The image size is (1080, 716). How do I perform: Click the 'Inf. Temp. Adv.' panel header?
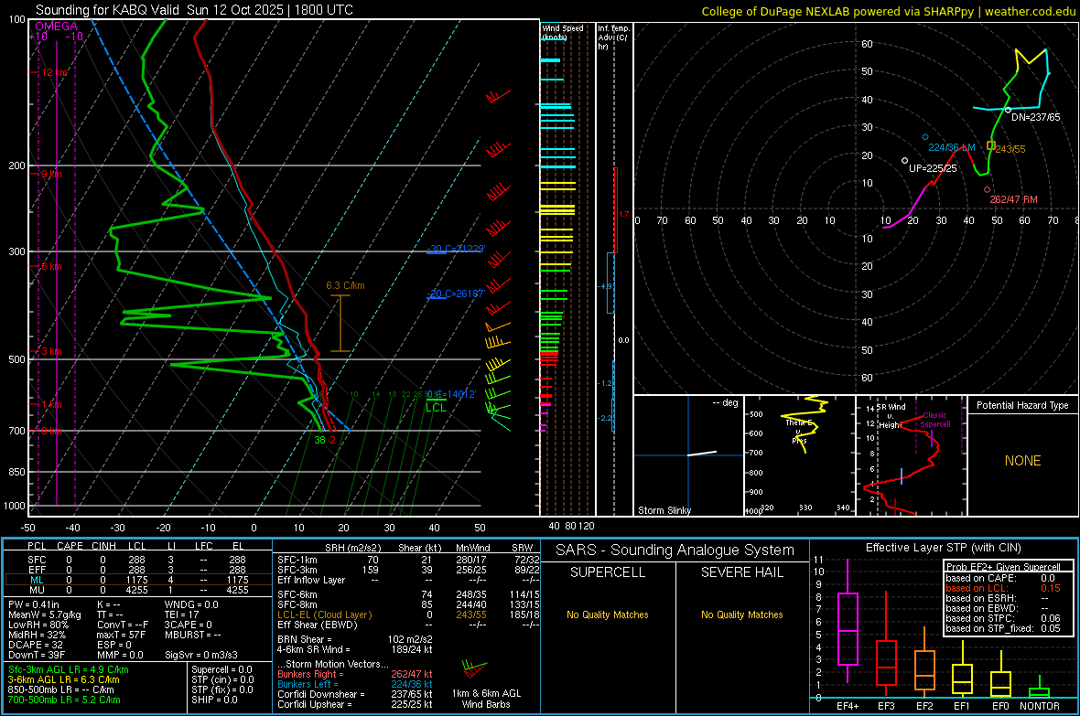[x=612, y=37]
